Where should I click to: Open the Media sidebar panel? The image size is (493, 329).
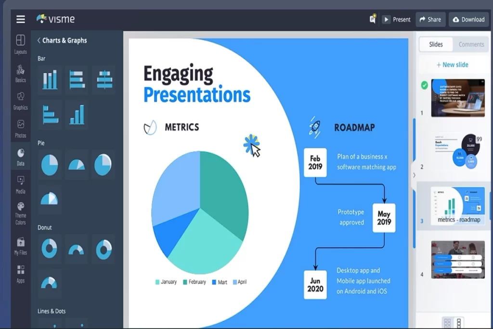pyautogui.click(x=20, y=184)
